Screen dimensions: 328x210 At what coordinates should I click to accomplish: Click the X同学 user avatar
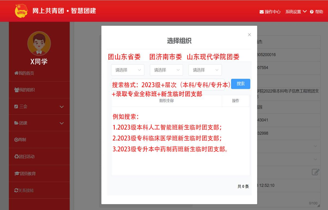click(x=39, y=43)
